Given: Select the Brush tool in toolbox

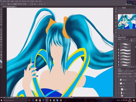Looking at the screenshot, I should coord(1,27).
